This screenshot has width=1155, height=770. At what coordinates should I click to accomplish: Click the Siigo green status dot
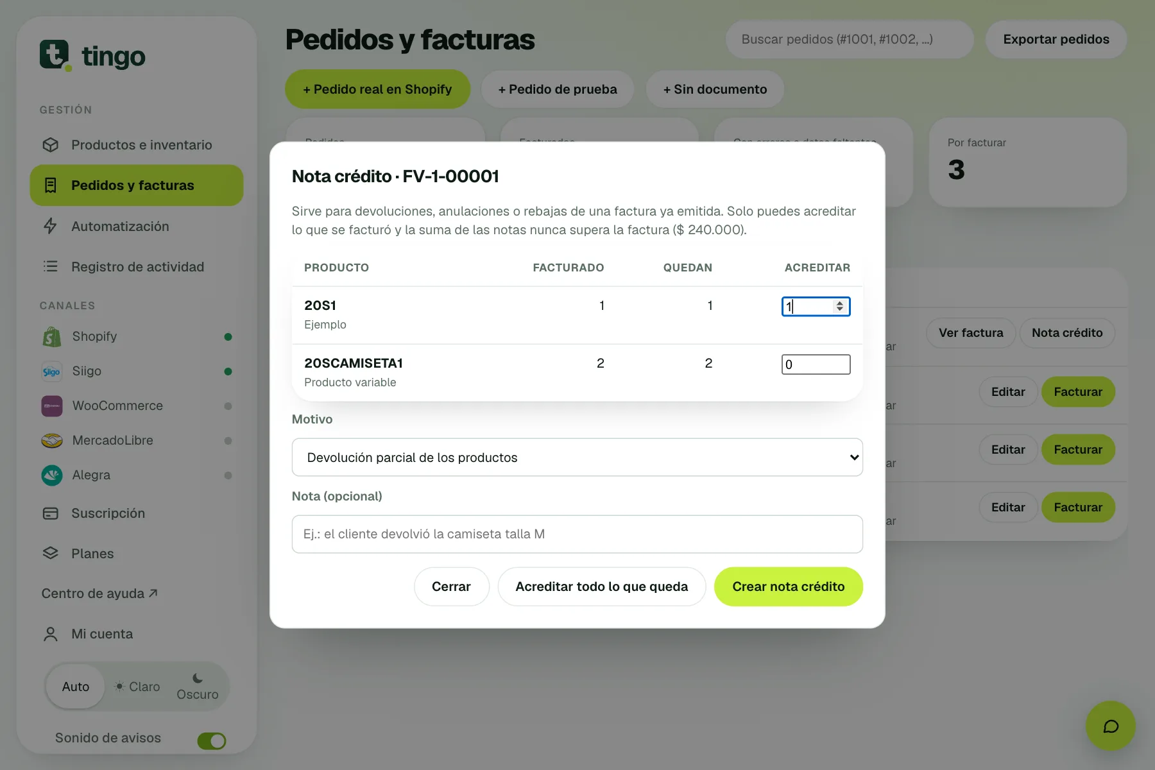[x=228, y=372]
